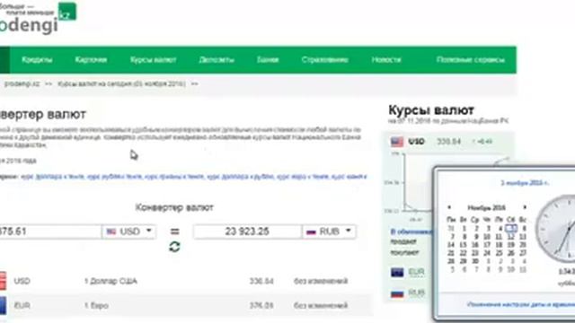The width and height of the screenshot is (575, 323).
Task: Click the EUR link in sidebar
Action: [x=416, y=272]
